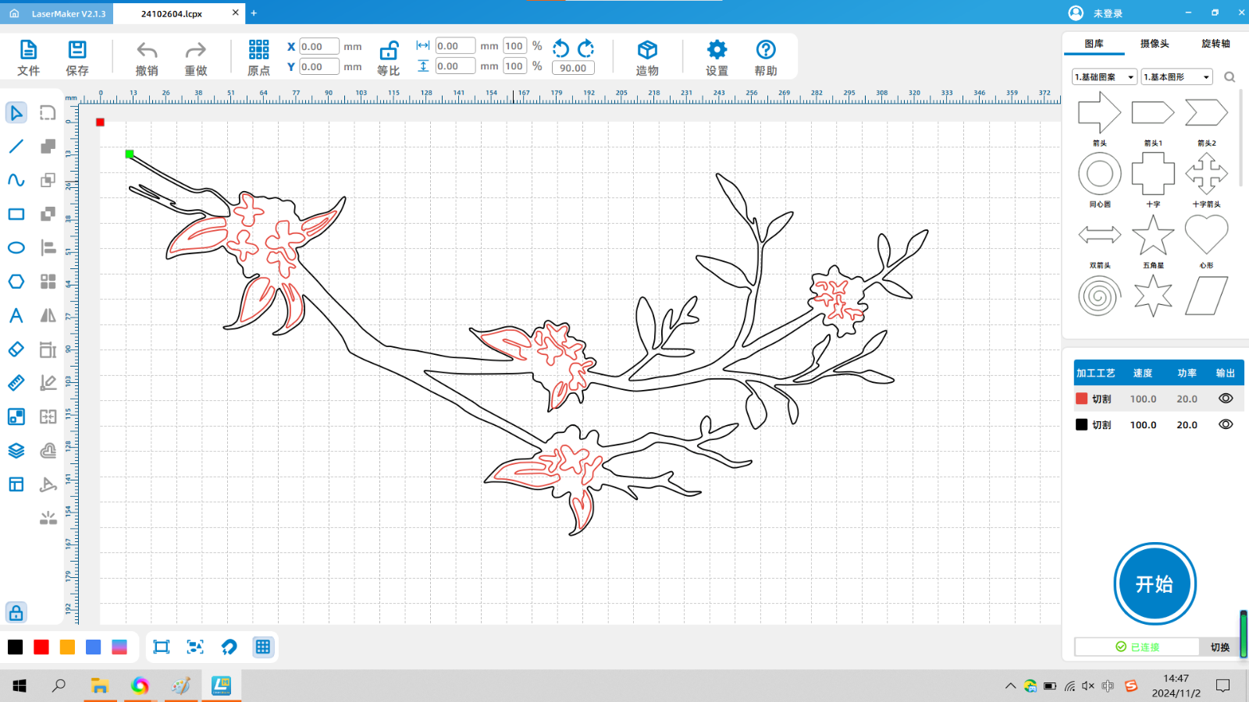Image resolution: width=1249 pixels, height=702 pixels.
Task: Open the first gallery category dropdown
Action: tap(1104, 76)
